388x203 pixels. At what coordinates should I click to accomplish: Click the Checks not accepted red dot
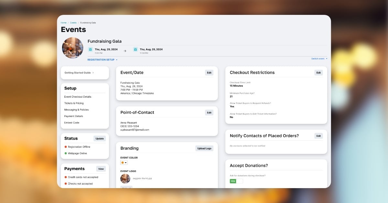click(x=66, y=184)
